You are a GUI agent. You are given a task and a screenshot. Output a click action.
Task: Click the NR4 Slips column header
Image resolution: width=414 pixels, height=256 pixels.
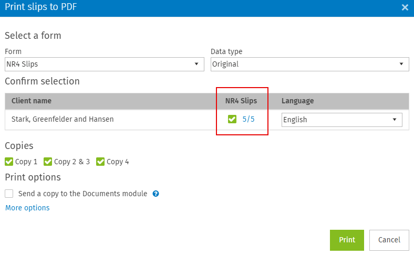click(242, 101)
